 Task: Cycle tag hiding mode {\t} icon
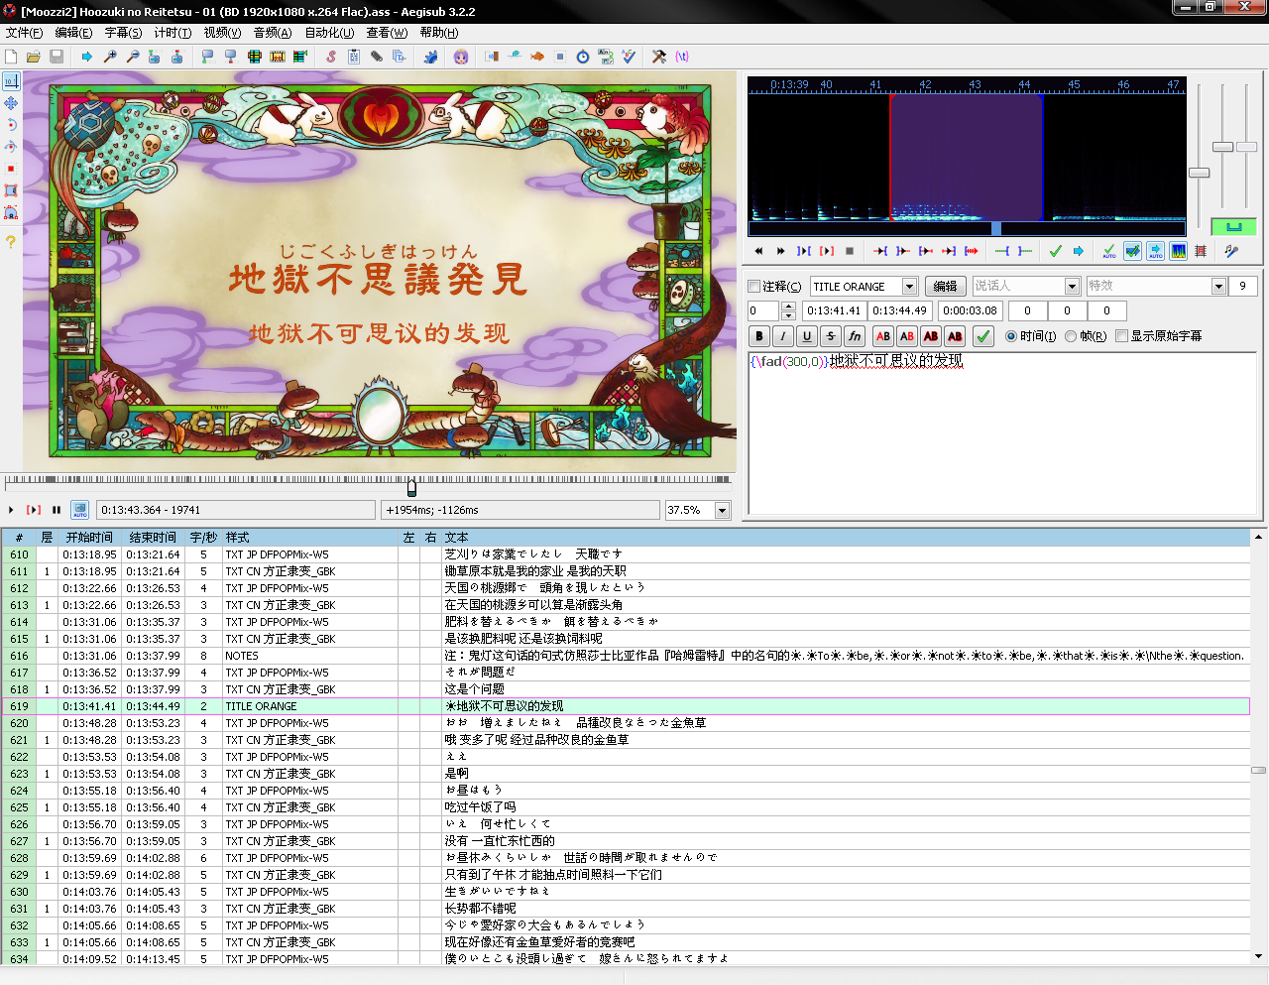pos(682,57)
